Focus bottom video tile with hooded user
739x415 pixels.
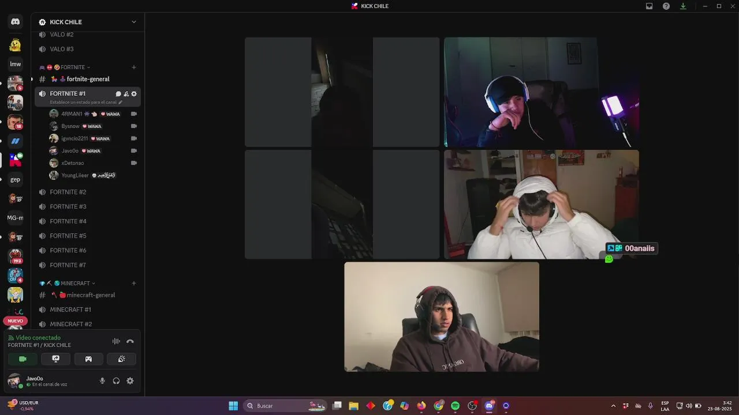click(442, 317)
